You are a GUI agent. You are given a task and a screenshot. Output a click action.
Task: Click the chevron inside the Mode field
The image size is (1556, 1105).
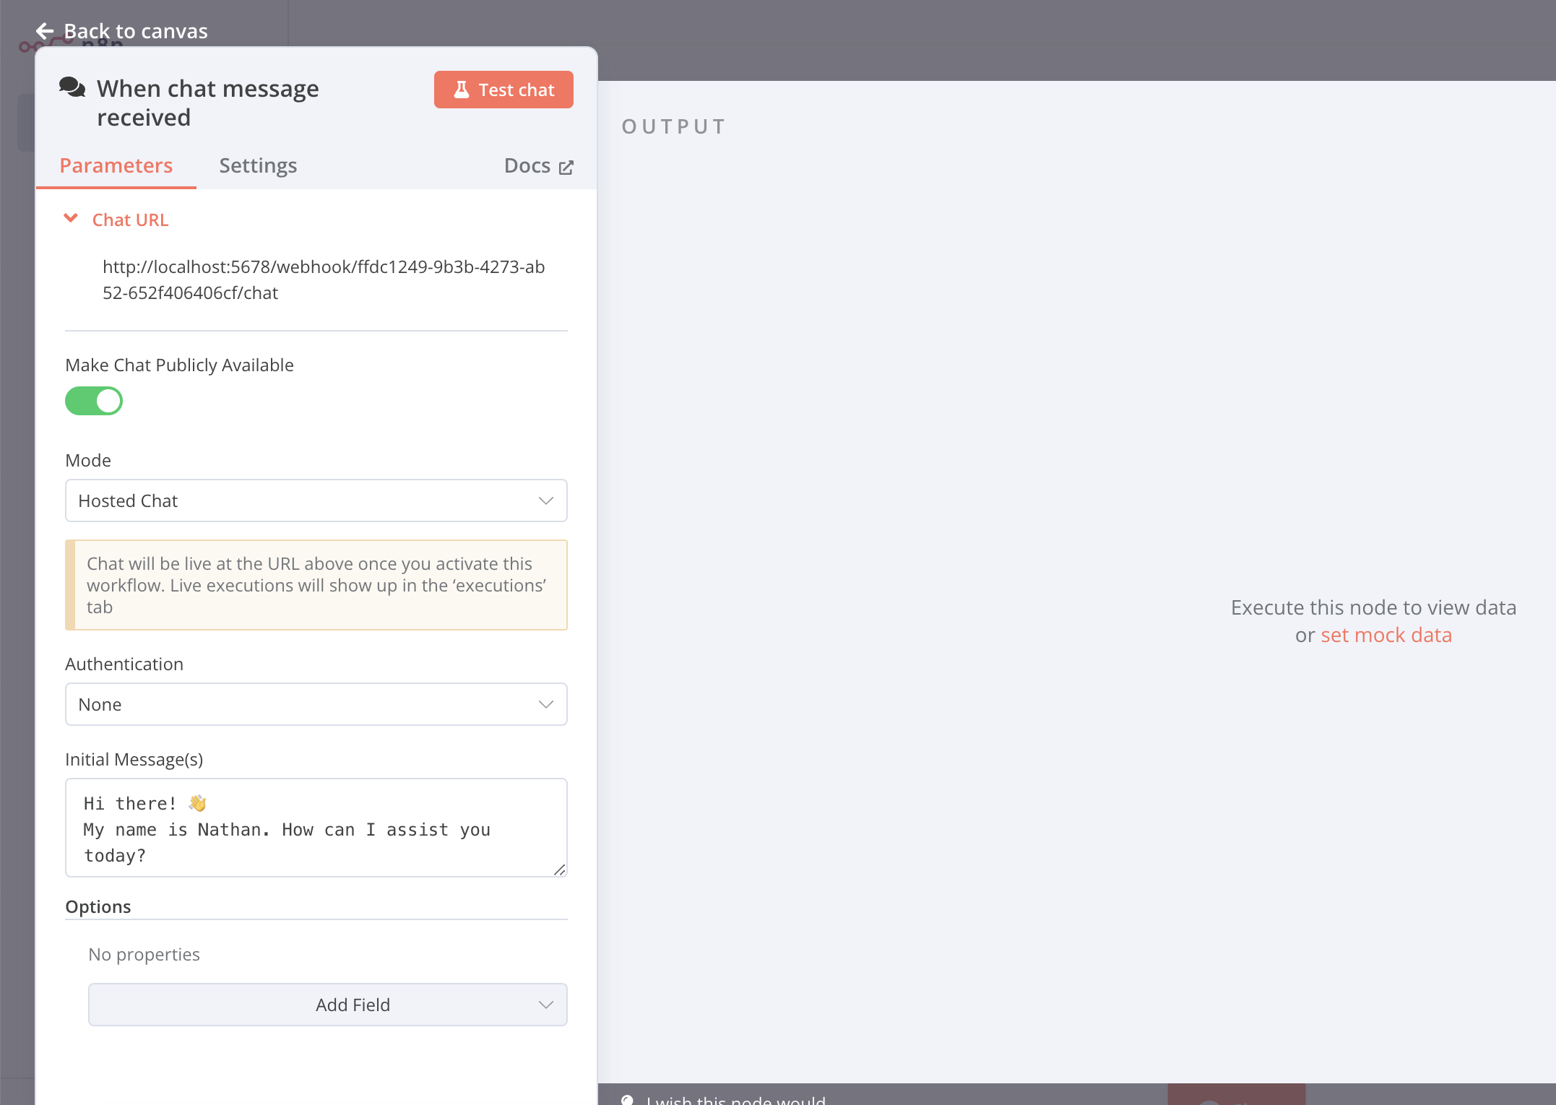pyautogui.click(x=545, y=500)
